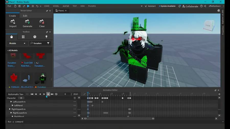The width and height of the screenshot is (230, 129).
Task: Close the Toolbox panel
Action: (50, 32)
